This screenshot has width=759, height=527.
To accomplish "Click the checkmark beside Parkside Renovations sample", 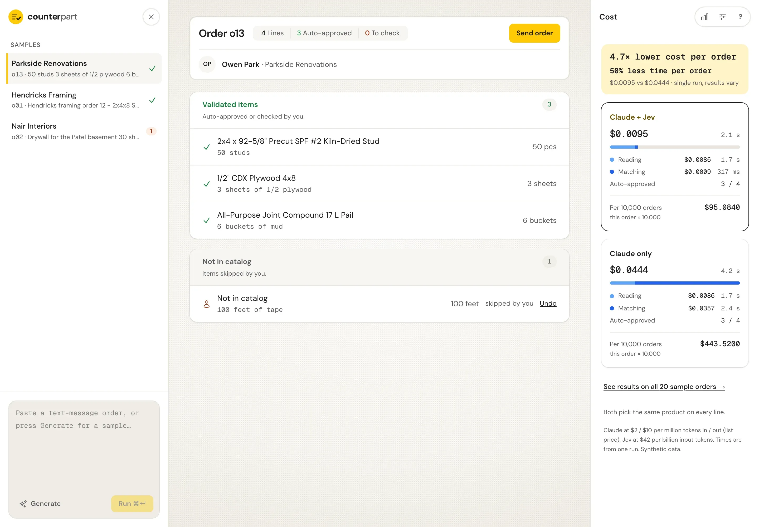I will click(152, 69).
